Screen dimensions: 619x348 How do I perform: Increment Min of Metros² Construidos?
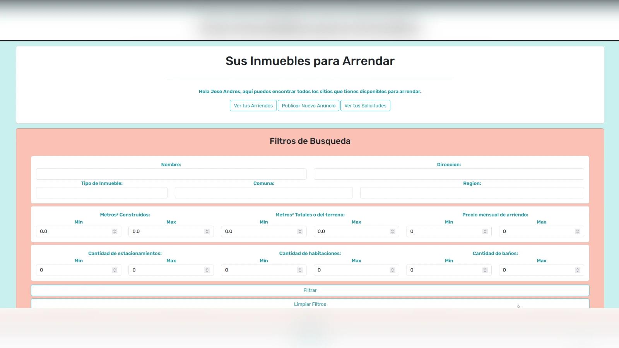(x=115, y=230)
